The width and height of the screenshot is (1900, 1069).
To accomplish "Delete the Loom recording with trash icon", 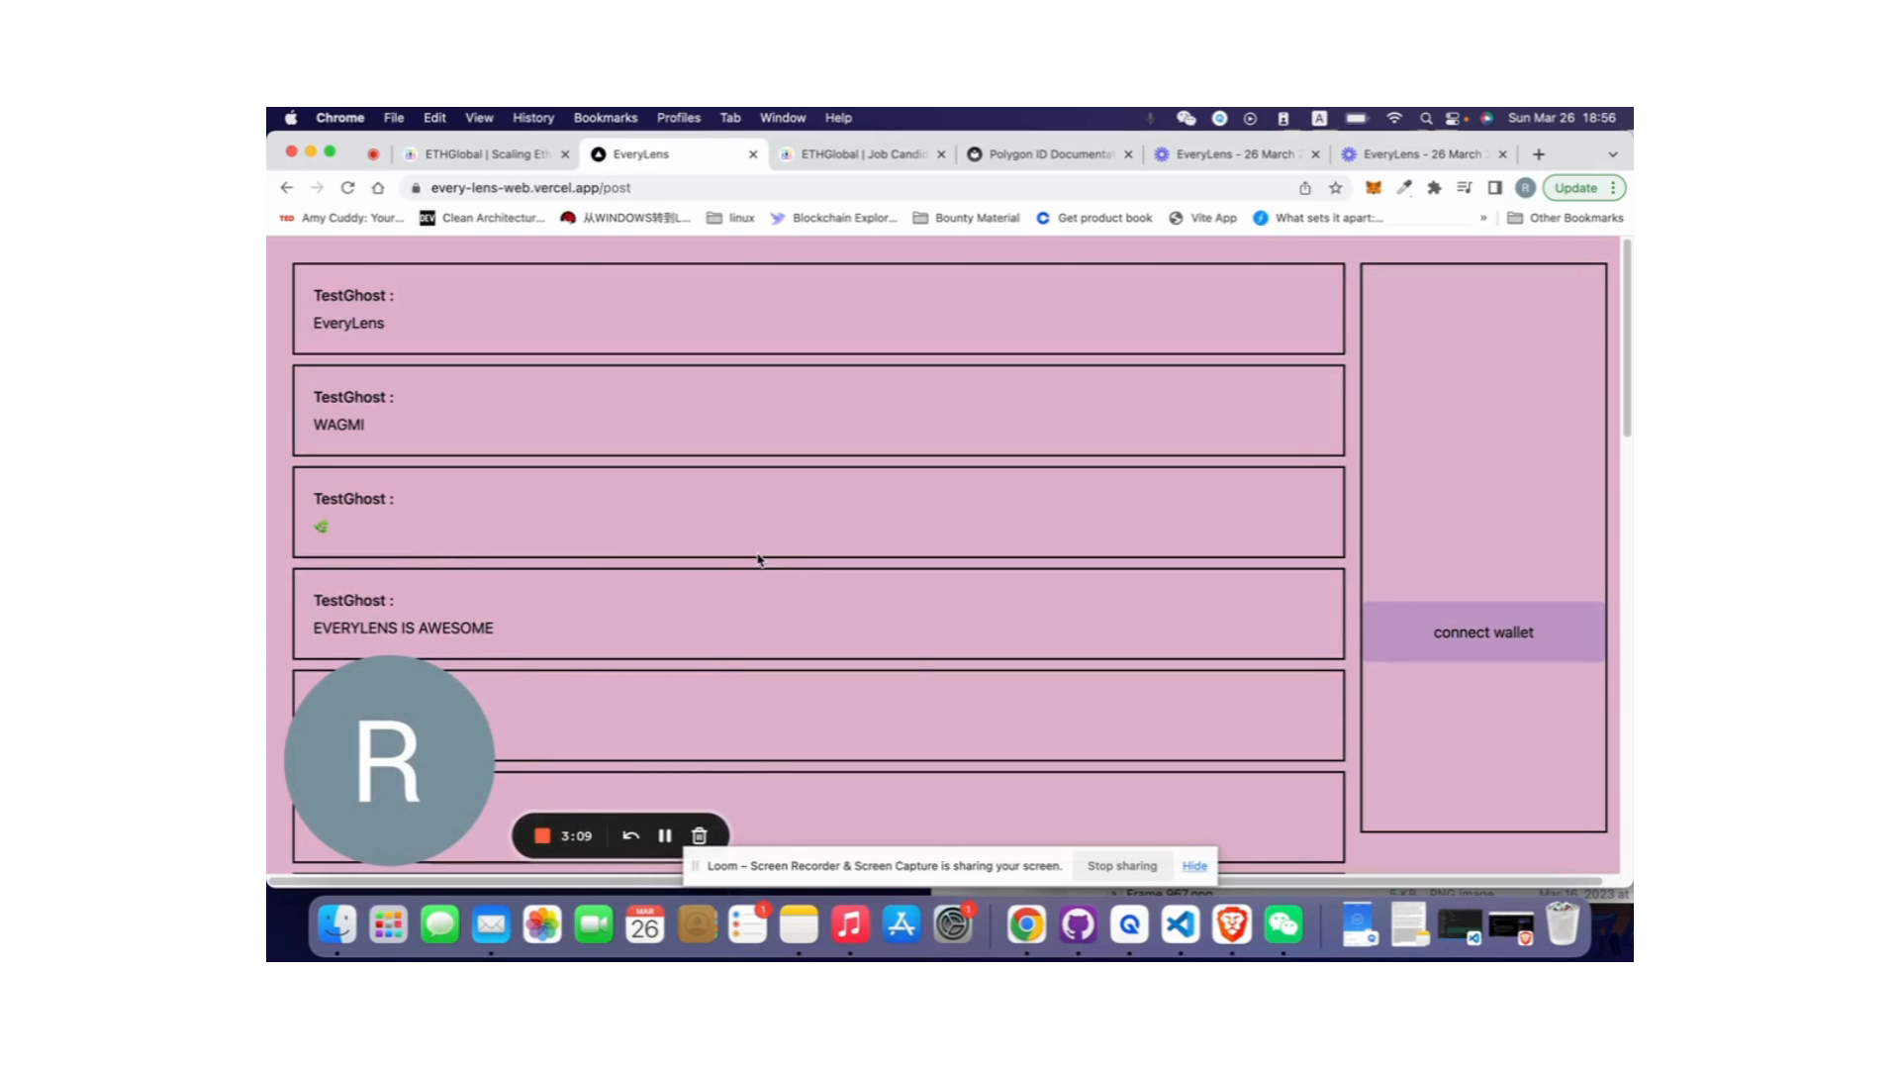I will click(x=699, y=835).
